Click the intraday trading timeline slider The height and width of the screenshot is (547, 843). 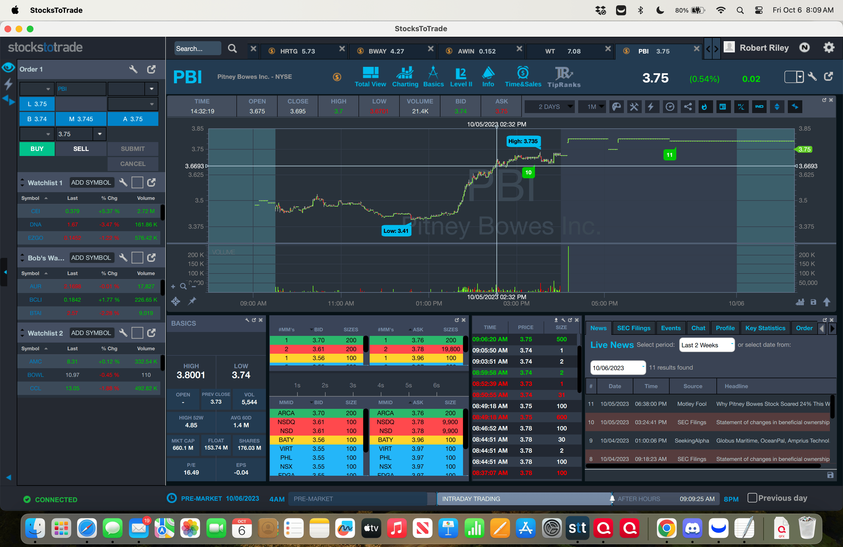[524, 499]
